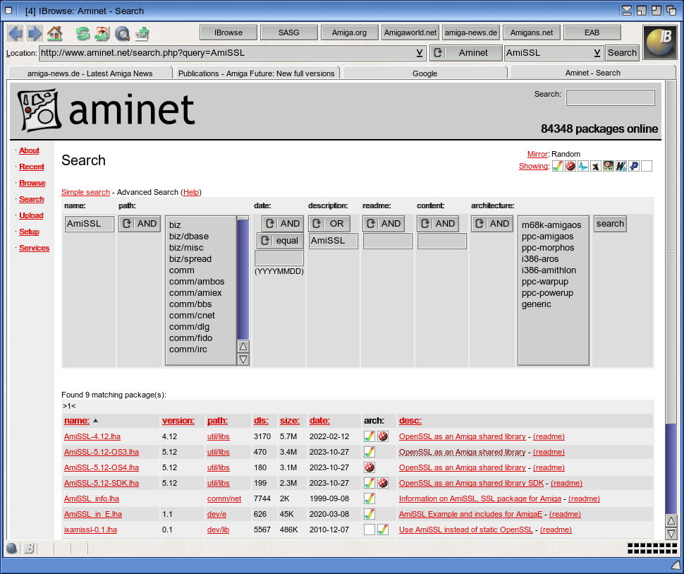Click the window depth gadget in title bar
684x574 pixels.
(672, 11)
